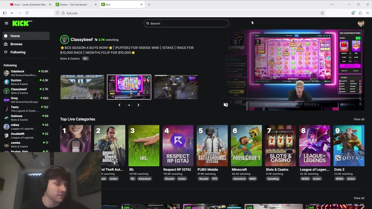Reload the page in browser
372x209 pixels.
point(27,13)
